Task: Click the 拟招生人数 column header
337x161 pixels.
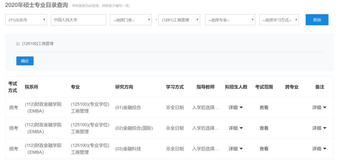Action: 236,87
